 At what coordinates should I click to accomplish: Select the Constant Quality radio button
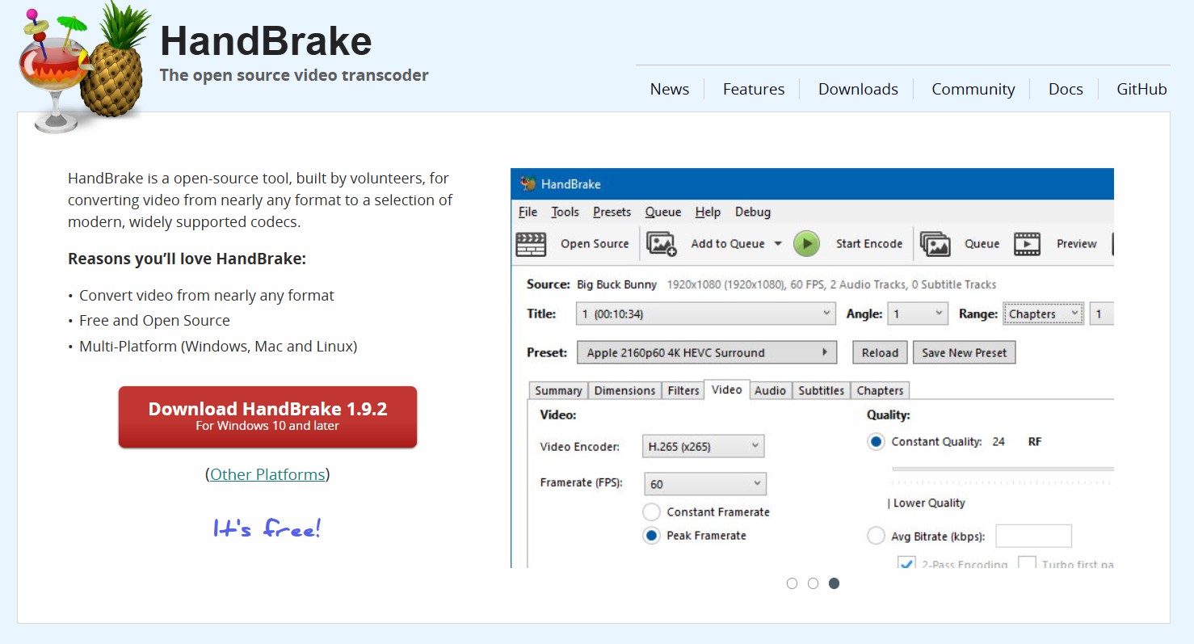[x=876, y=442]
